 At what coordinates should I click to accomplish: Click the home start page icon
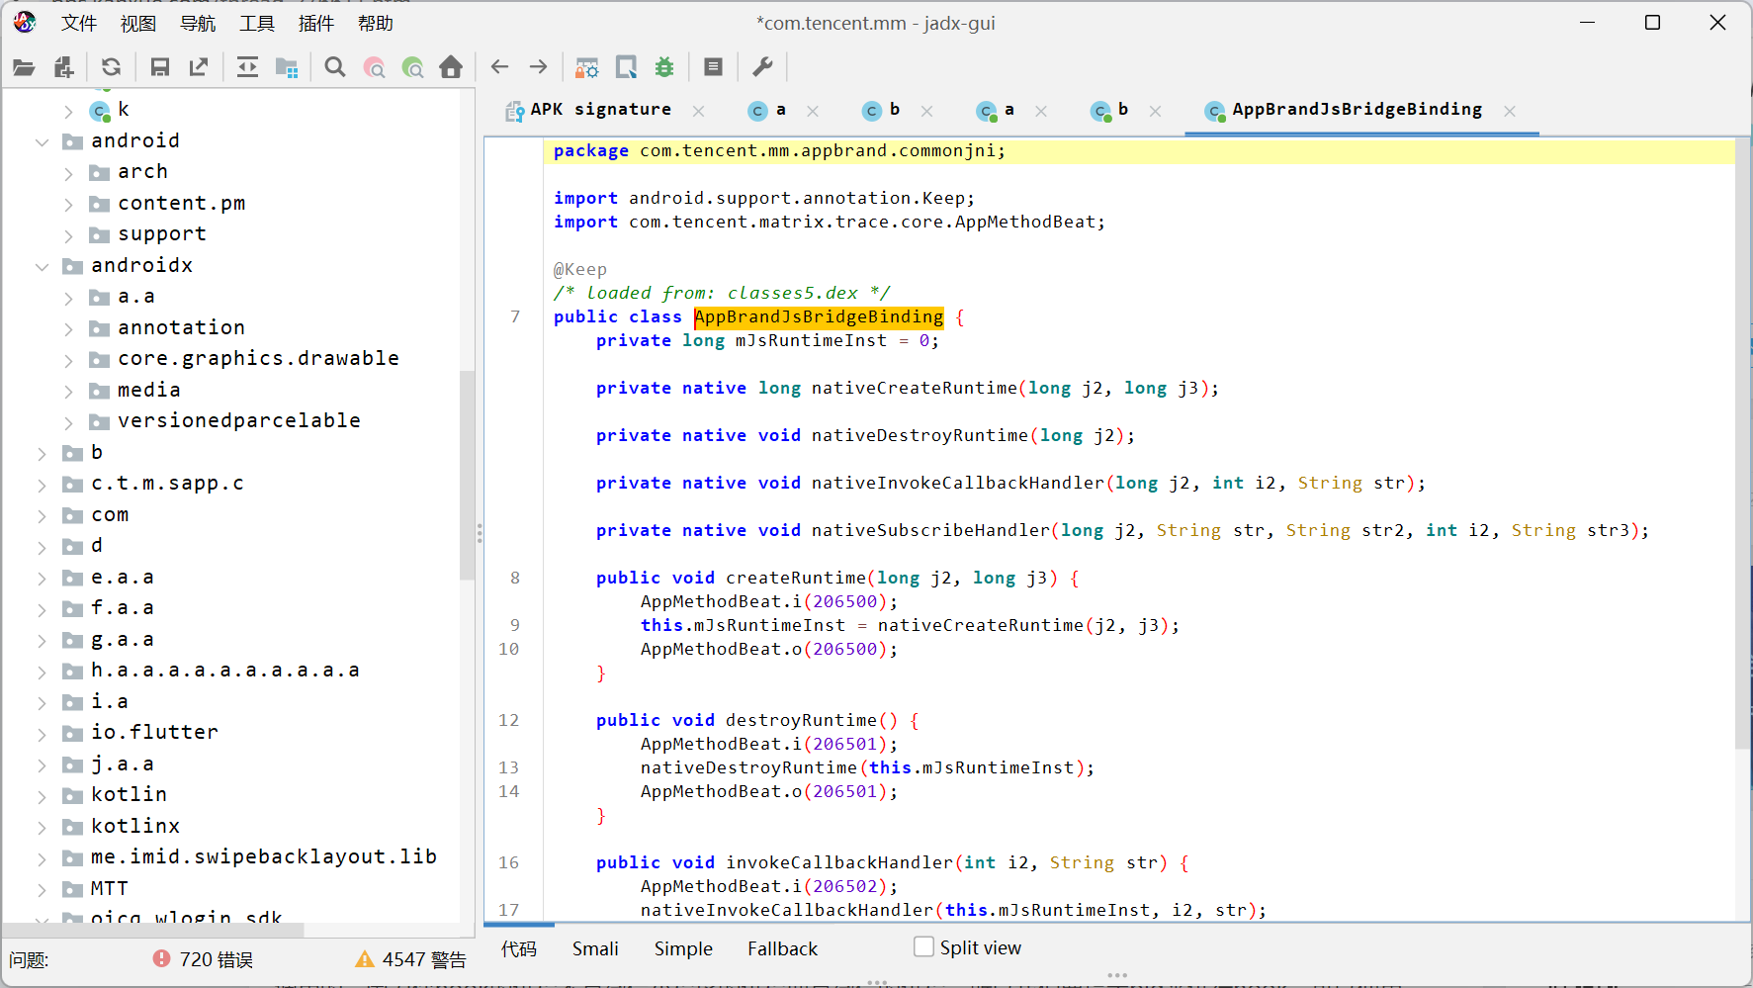tap(451, 67)
